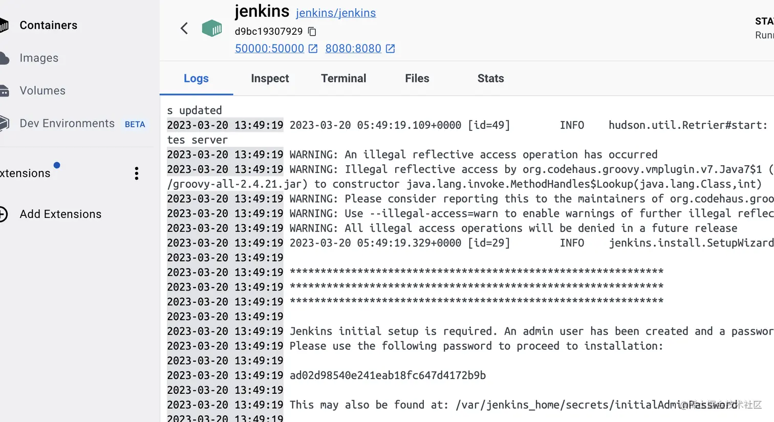
Task: Open the Extensions three-dot menu
Action: coord(136,173)
